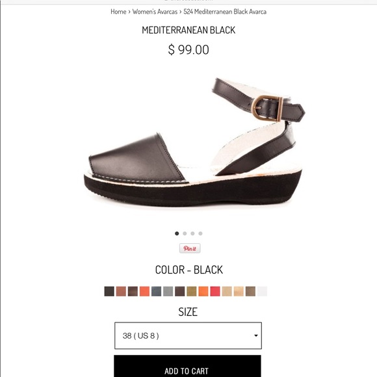This screenshot has height=377, width=377.
Task: Open 524 Mediterranean Black Avarca breadcrumb
Action: coord(225,12)
